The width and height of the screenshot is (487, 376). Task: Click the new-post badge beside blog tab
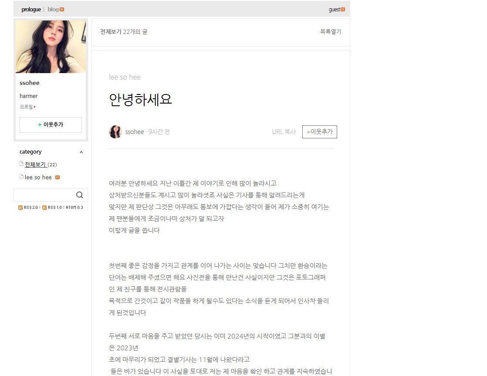[62, 10]
